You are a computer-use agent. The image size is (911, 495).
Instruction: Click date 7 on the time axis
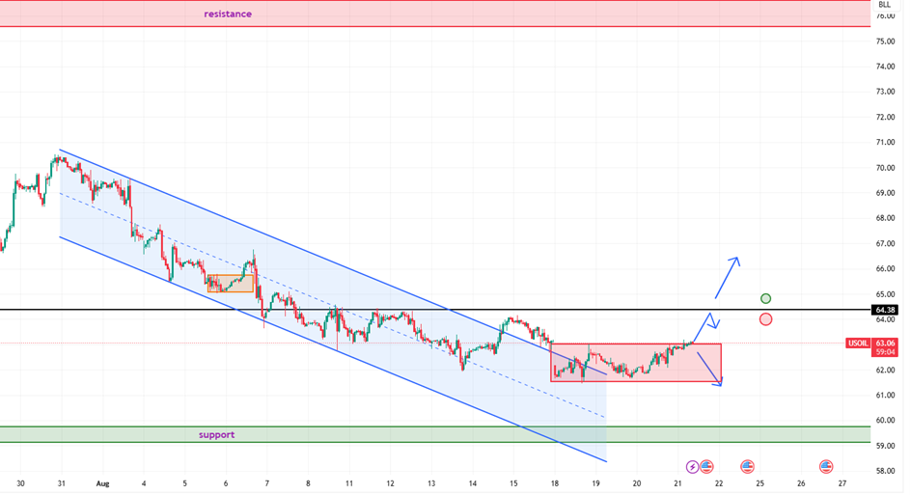pyautogui.click(x=267, y=483)
